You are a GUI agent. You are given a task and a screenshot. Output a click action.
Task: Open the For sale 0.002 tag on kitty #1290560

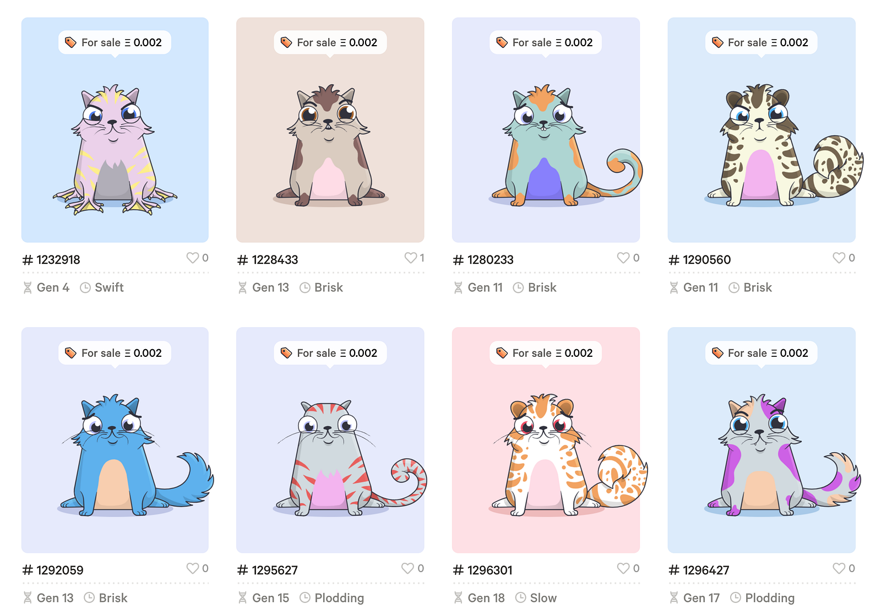pyautogui.click(x=761, y=42)
